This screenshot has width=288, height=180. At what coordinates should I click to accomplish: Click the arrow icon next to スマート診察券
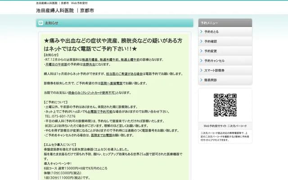[x=201, y=70]
